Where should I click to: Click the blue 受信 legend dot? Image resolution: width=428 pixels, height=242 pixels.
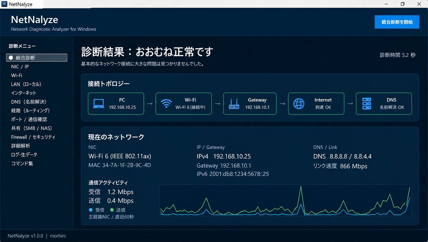coord(91,210)
